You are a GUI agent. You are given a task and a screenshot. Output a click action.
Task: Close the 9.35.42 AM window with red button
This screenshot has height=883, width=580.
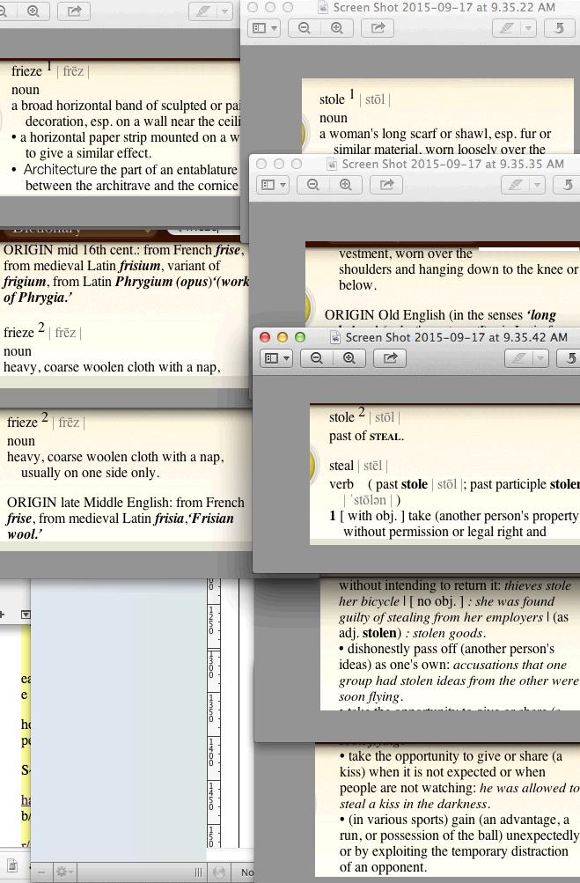265,337
